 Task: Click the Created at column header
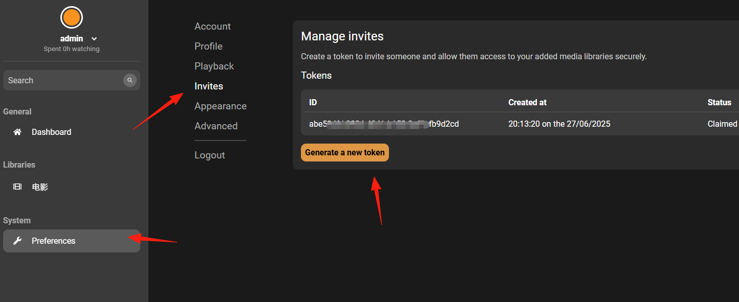(527, 102)
